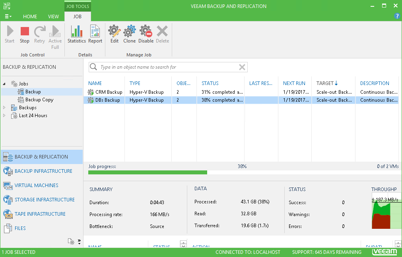
Task: Click the magnifier search icon
Action: pyautogui.click(x=93, y=67)
